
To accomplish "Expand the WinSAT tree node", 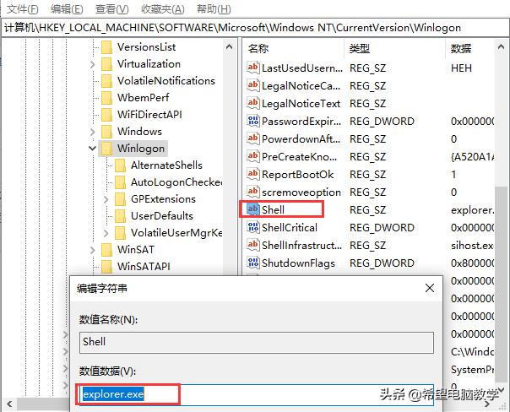I will (93, 251).
